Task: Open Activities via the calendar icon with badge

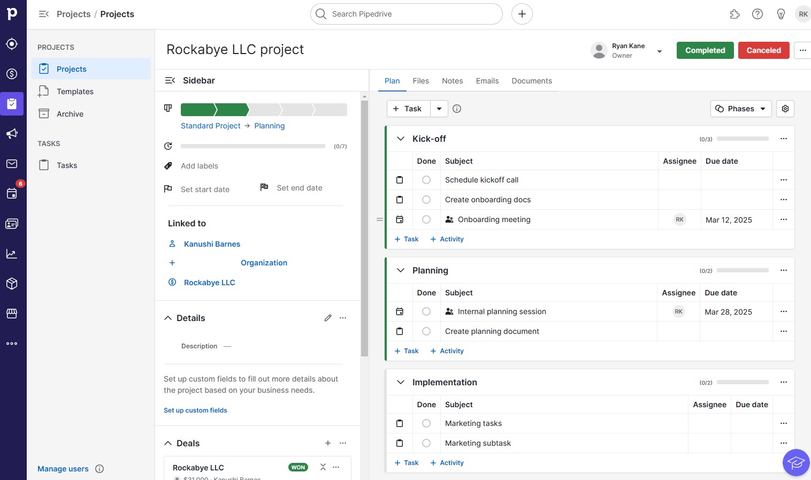Action: (x=12, y=194)
